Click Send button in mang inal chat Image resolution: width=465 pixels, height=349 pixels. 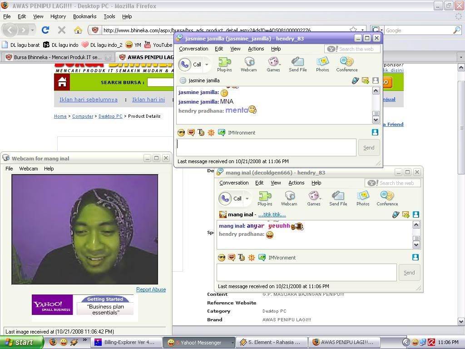click(x=409, y=273)
